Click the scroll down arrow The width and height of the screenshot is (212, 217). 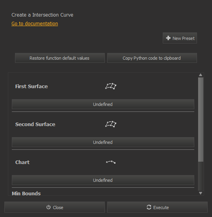(201, 193)
